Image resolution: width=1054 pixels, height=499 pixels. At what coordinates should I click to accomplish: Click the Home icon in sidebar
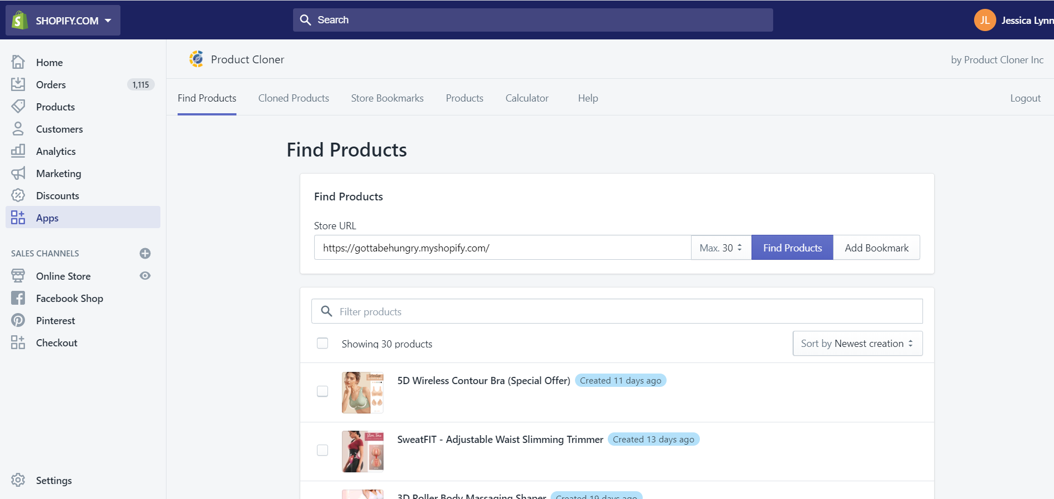18,62
